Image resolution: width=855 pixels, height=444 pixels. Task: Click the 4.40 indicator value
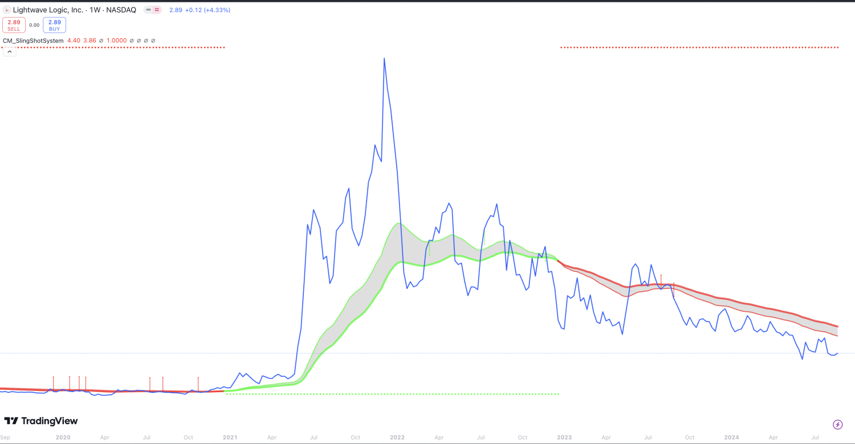74,40
